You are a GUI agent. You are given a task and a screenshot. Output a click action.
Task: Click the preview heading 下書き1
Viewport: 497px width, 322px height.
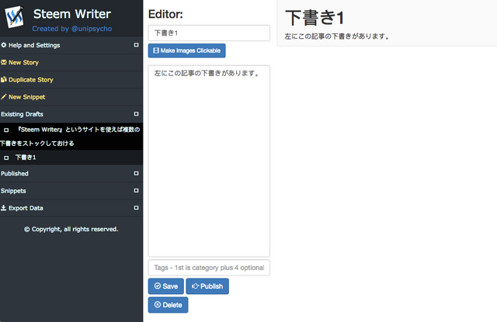315,18
